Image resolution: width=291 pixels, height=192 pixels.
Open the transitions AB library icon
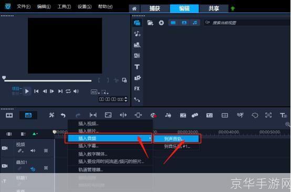[x=137, y=56]
